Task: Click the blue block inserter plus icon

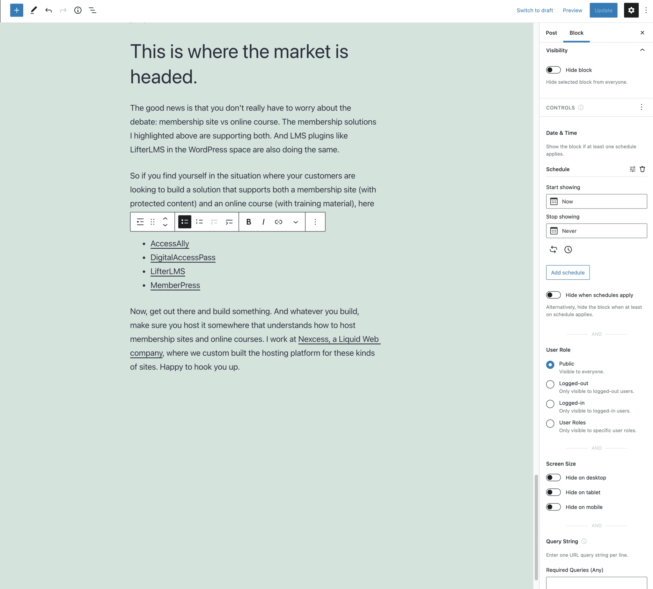Action: point(17,10)
